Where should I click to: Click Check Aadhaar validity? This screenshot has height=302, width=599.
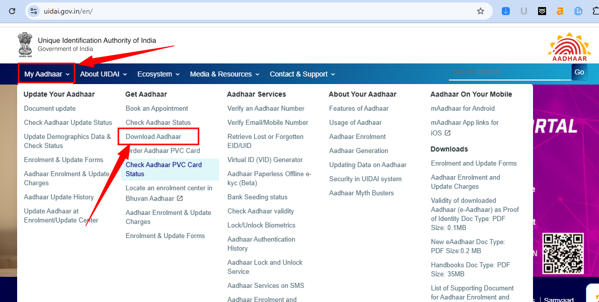pyautogui.click(x=260, y=211)
